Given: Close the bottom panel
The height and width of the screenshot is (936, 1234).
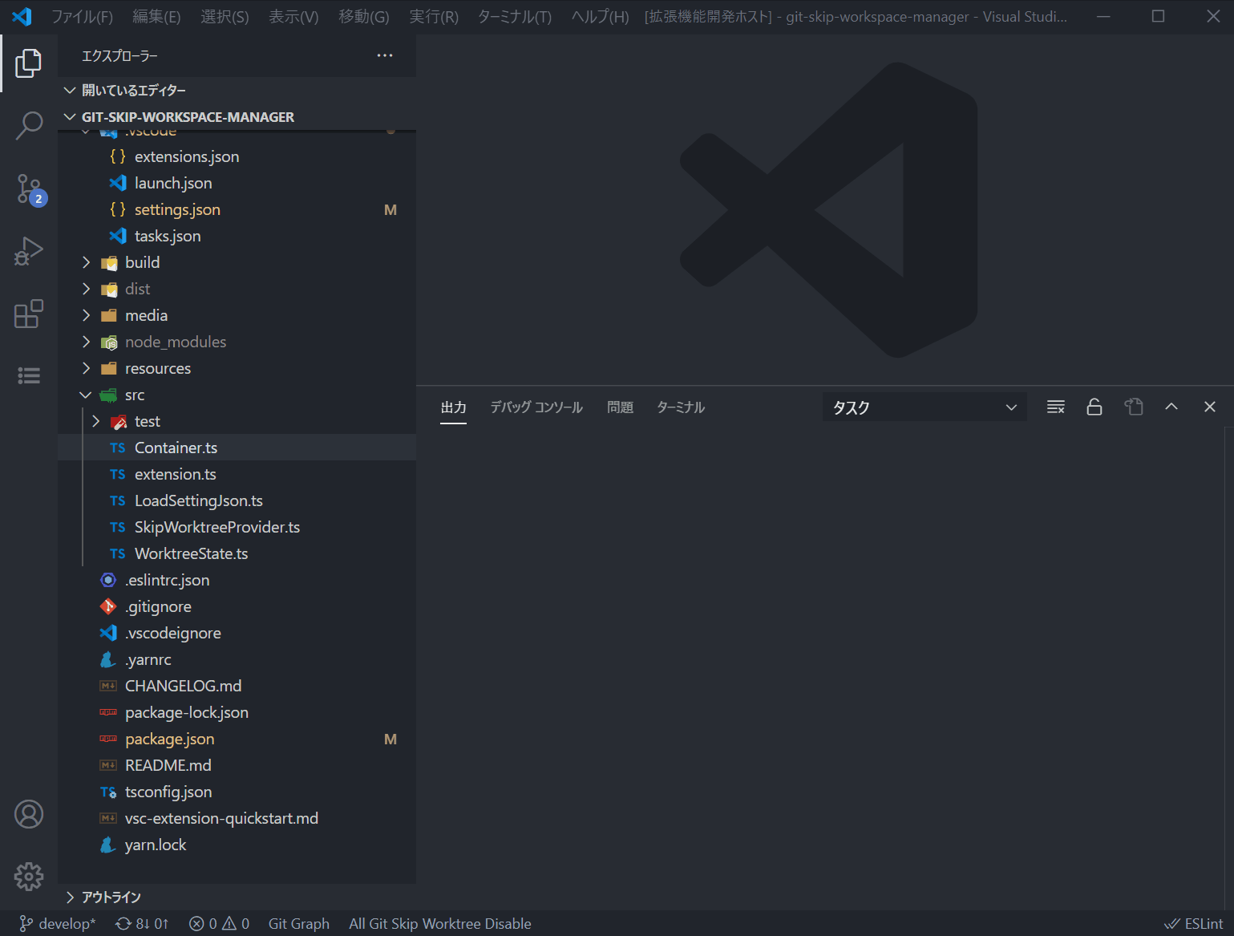Looking at the screenshot, I should tap(1210, 407).
